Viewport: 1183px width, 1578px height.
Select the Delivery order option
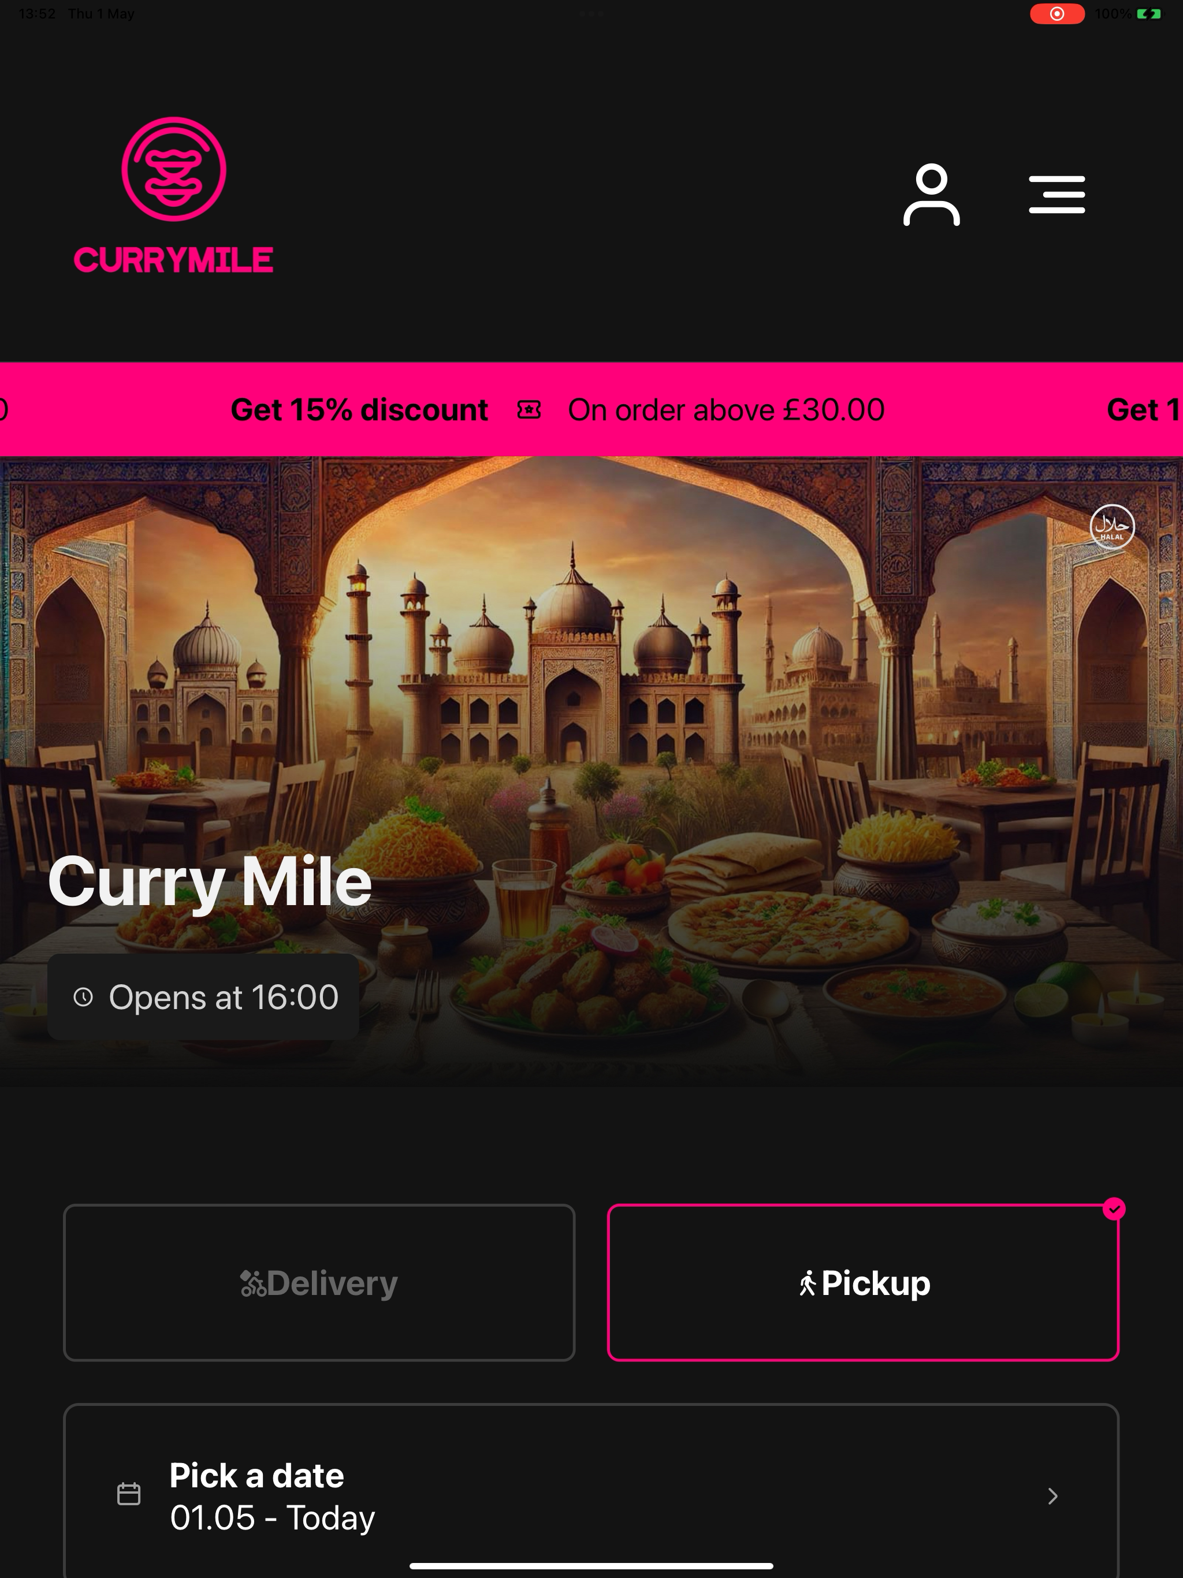pyautogui.click(x=319, y=1283)
